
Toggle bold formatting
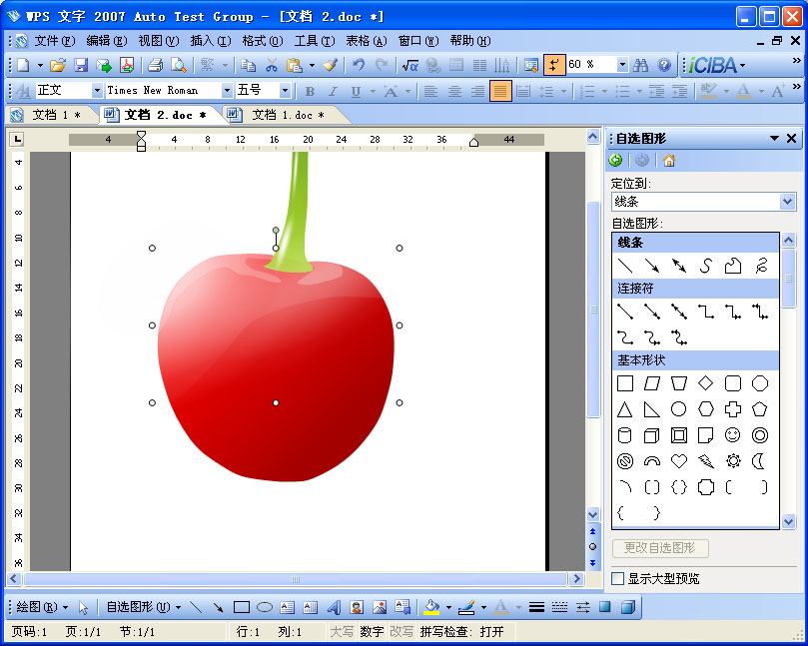[x=310, y=90]
